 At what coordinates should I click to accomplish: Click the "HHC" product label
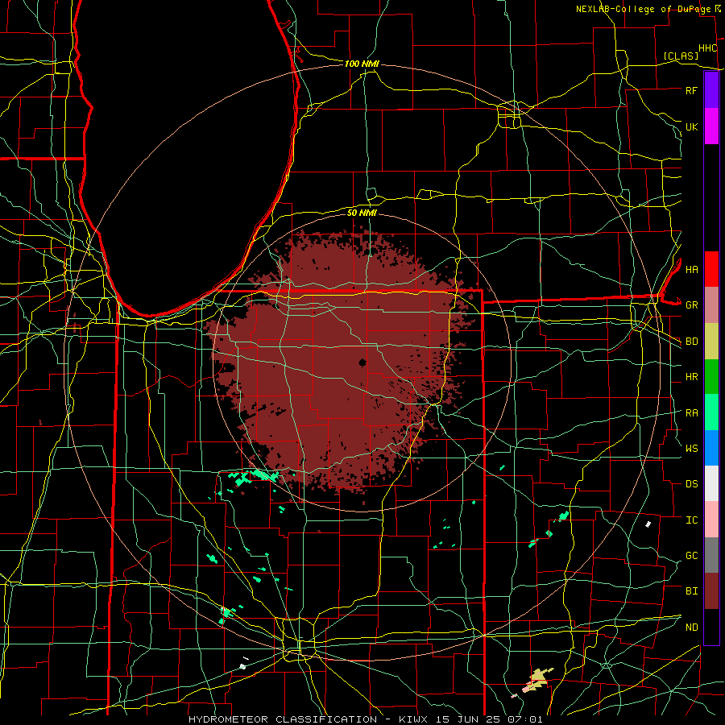[707, 48]
